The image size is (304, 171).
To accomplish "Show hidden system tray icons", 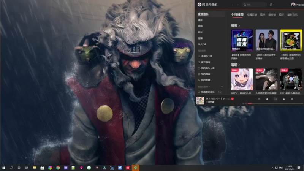I will pos(272,168).
